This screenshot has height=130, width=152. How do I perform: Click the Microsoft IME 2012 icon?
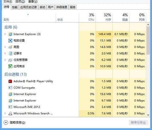(10, 107)
